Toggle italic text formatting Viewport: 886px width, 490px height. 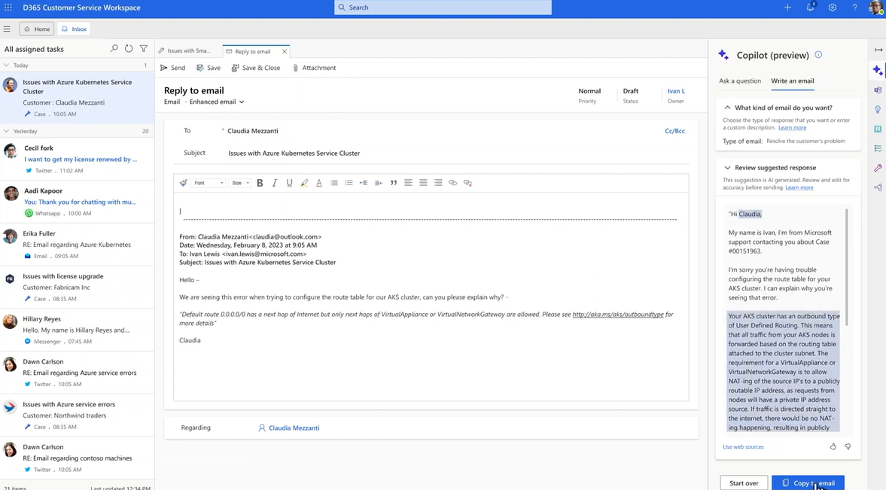click(x=275, y=183)
